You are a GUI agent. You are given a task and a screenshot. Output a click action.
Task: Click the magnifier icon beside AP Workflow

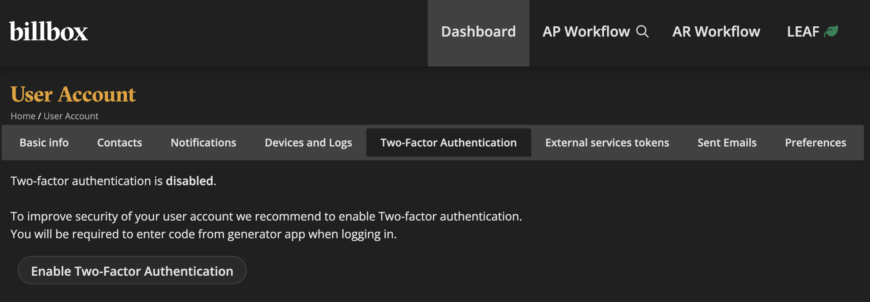pos(642,32)
